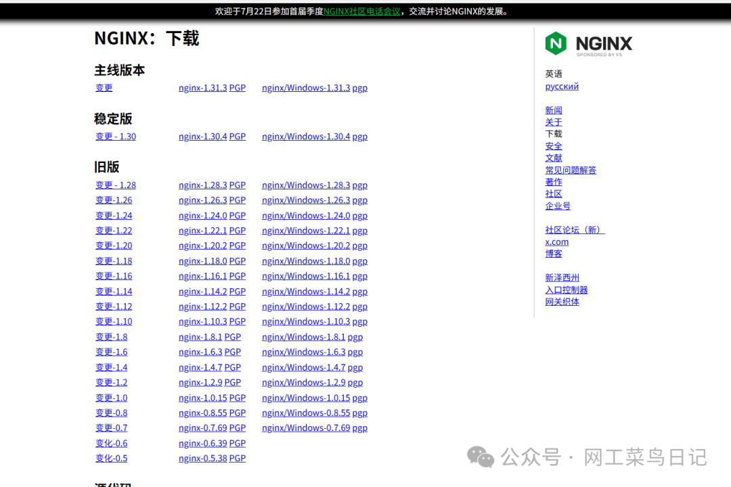Open the 社区论坛（新） forum link

[x=575, y=230]
